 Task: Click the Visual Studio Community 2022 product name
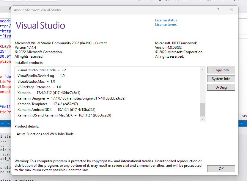61,43
